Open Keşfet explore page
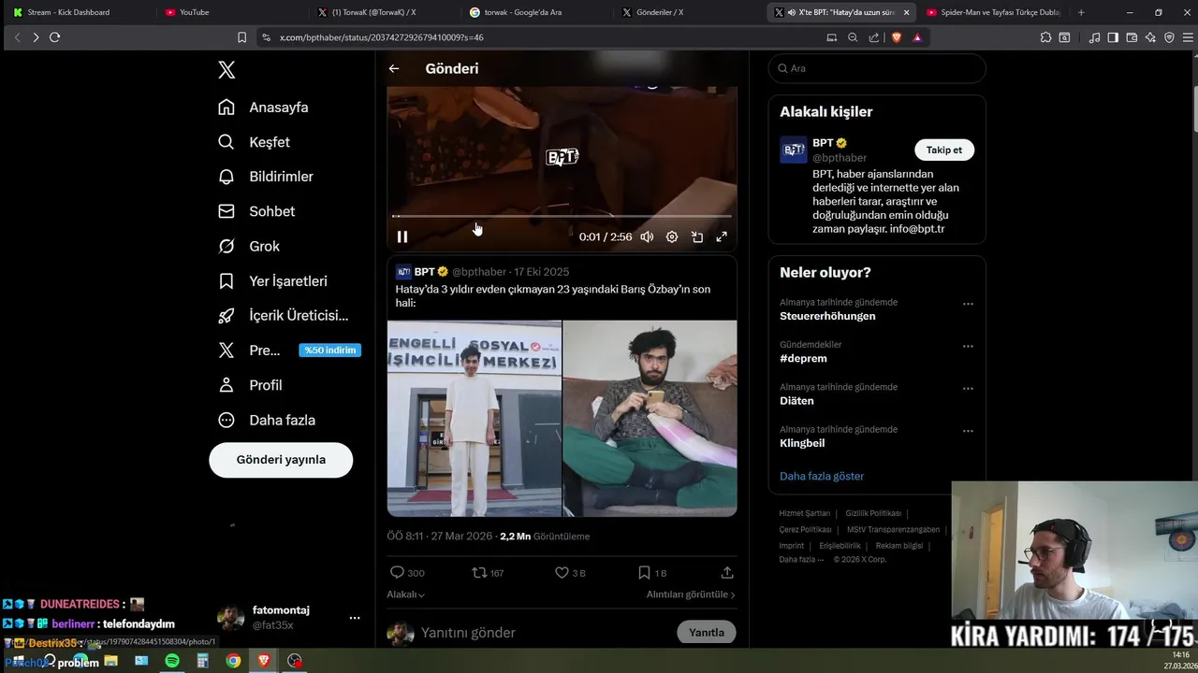 click(x=254, y=142)
